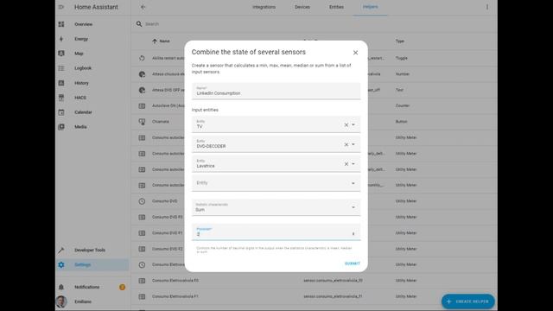553x311 pixels.
Task: Click the notification count badge
Action: tap(122, 287)
